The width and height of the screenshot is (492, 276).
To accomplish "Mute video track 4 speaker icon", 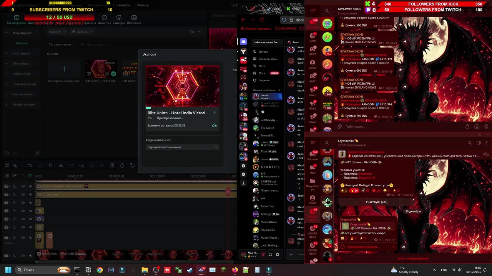I will click(23, 227).
